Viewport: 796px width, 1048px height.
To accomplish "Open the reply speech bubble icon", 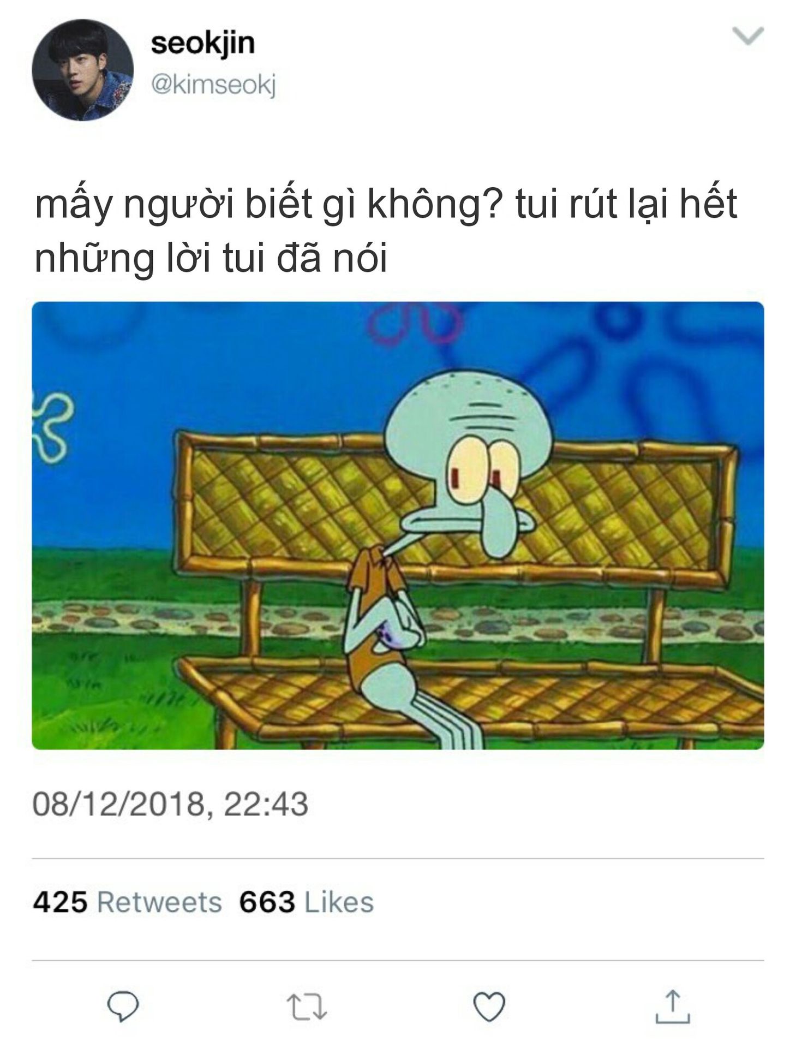I will 123,1007.
